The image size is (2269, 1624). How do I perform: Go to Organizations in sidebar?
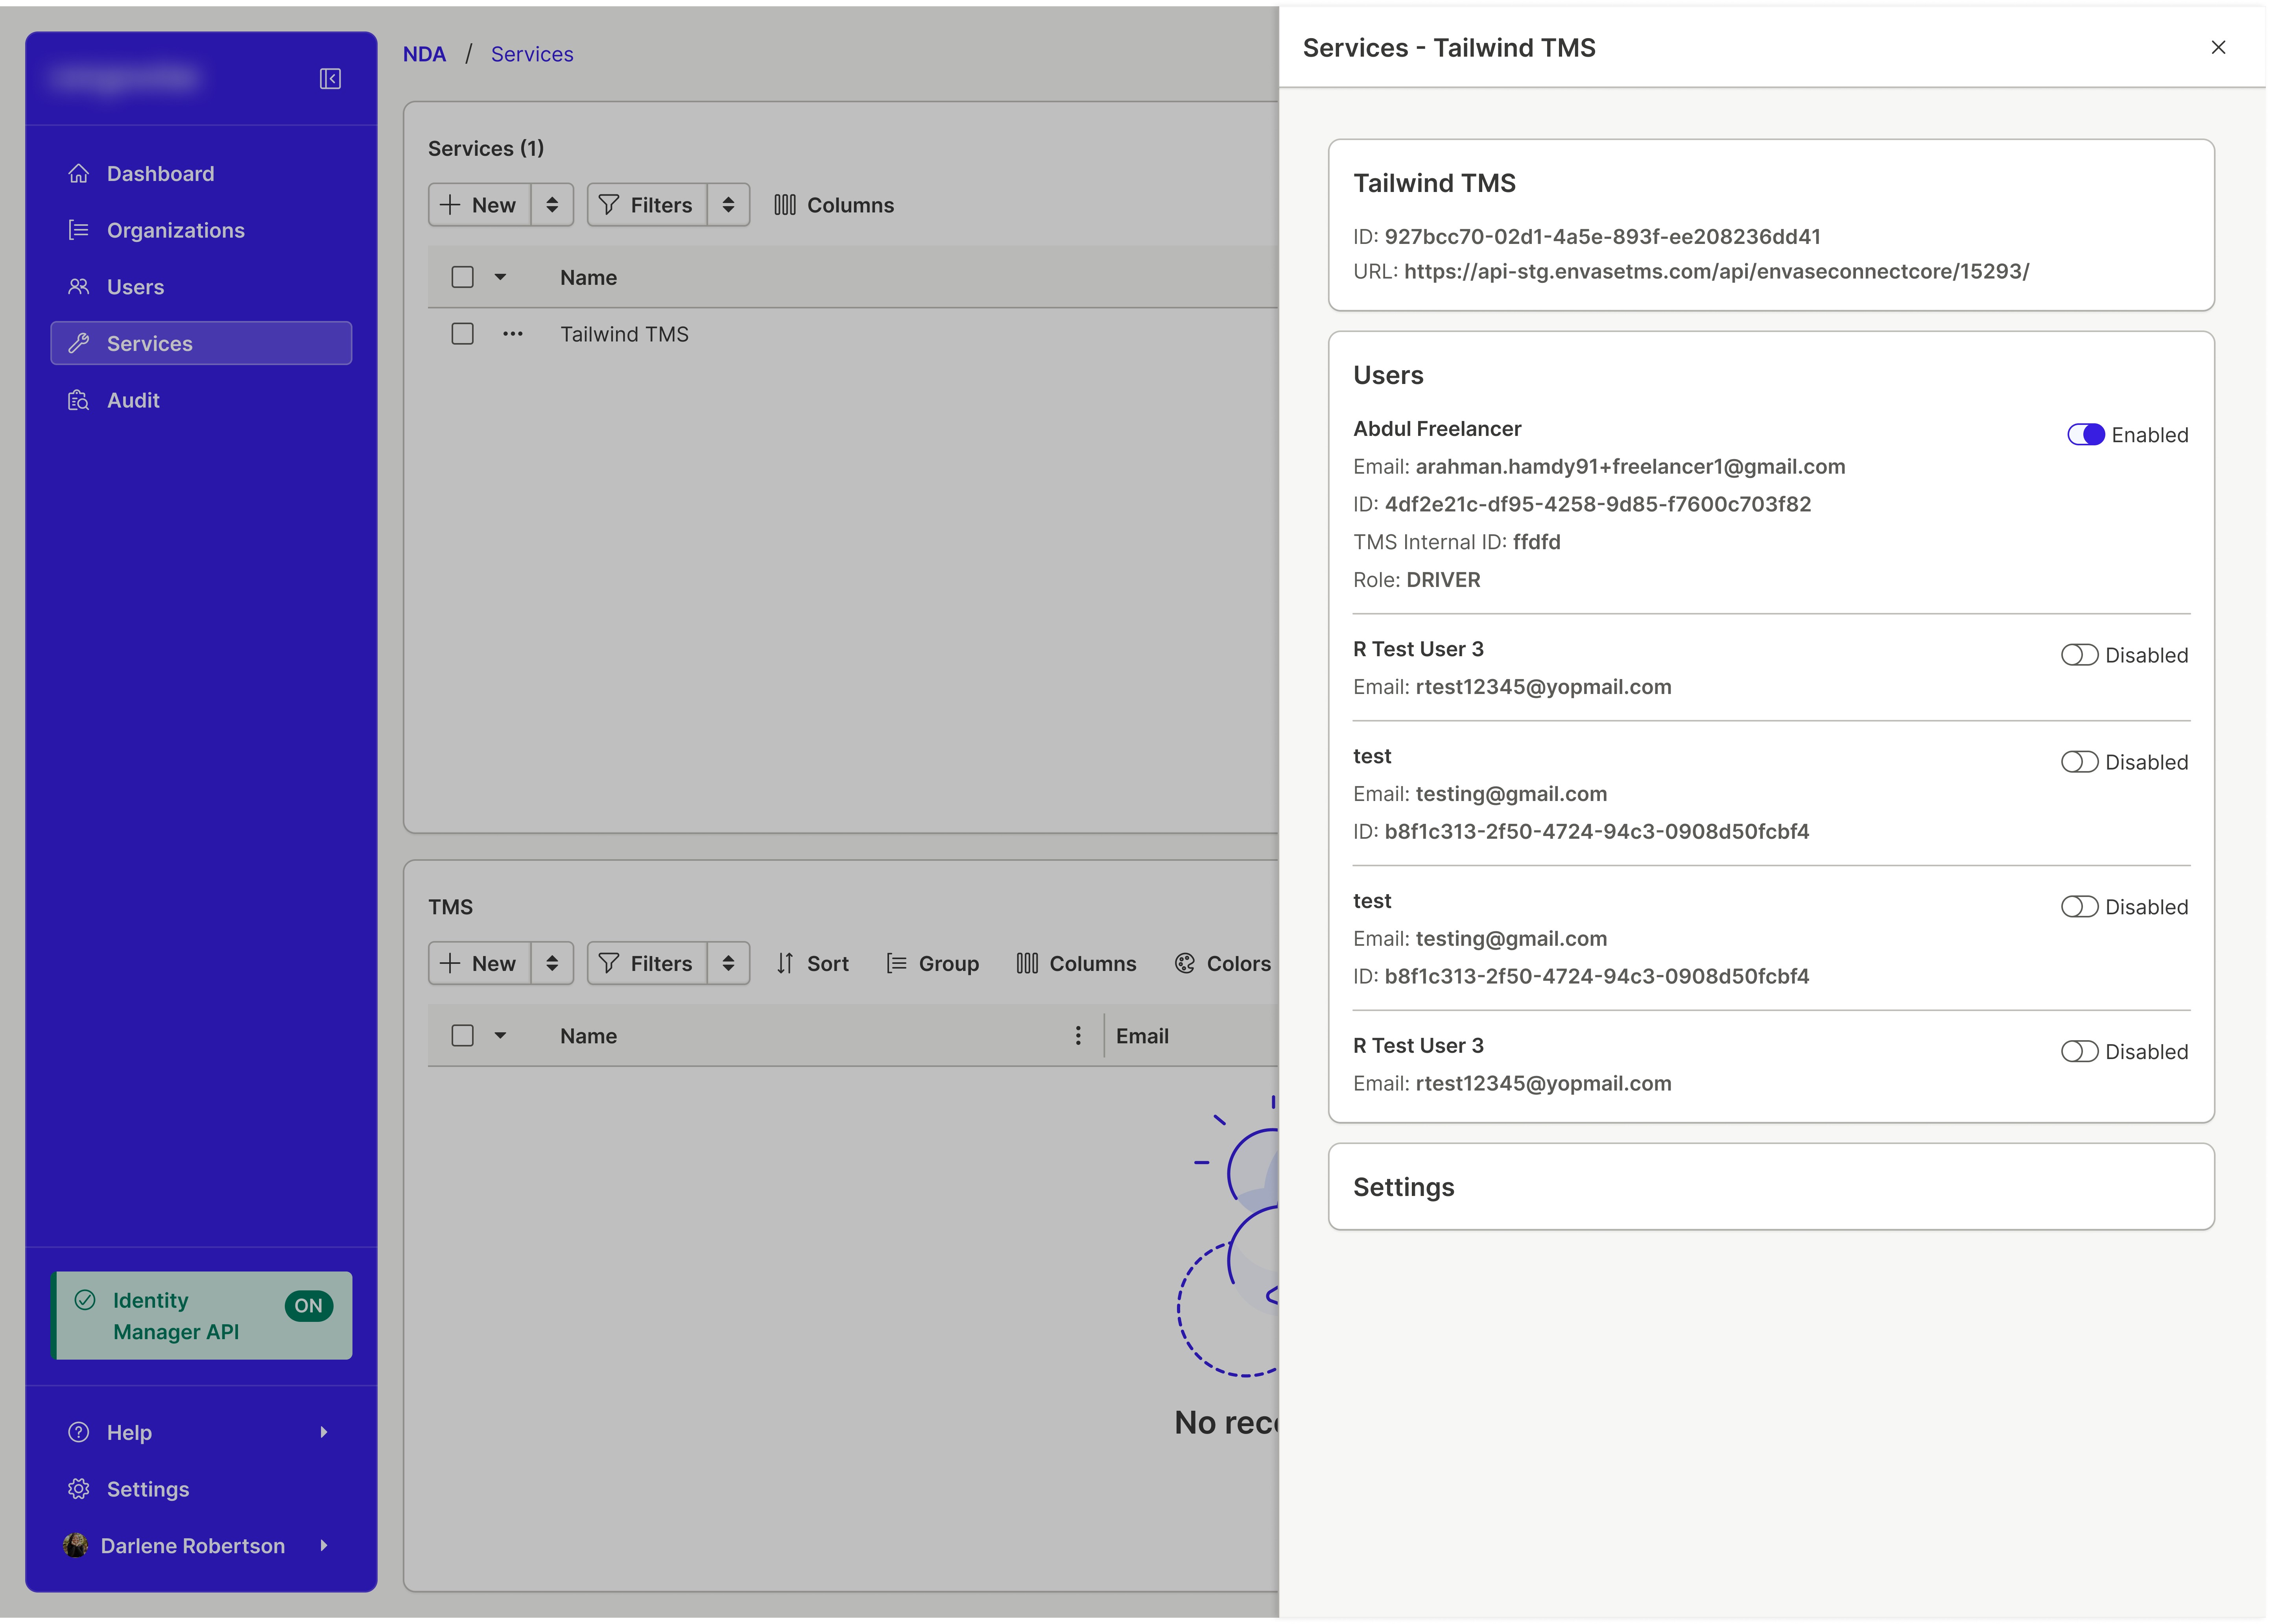tap(175, 230)
